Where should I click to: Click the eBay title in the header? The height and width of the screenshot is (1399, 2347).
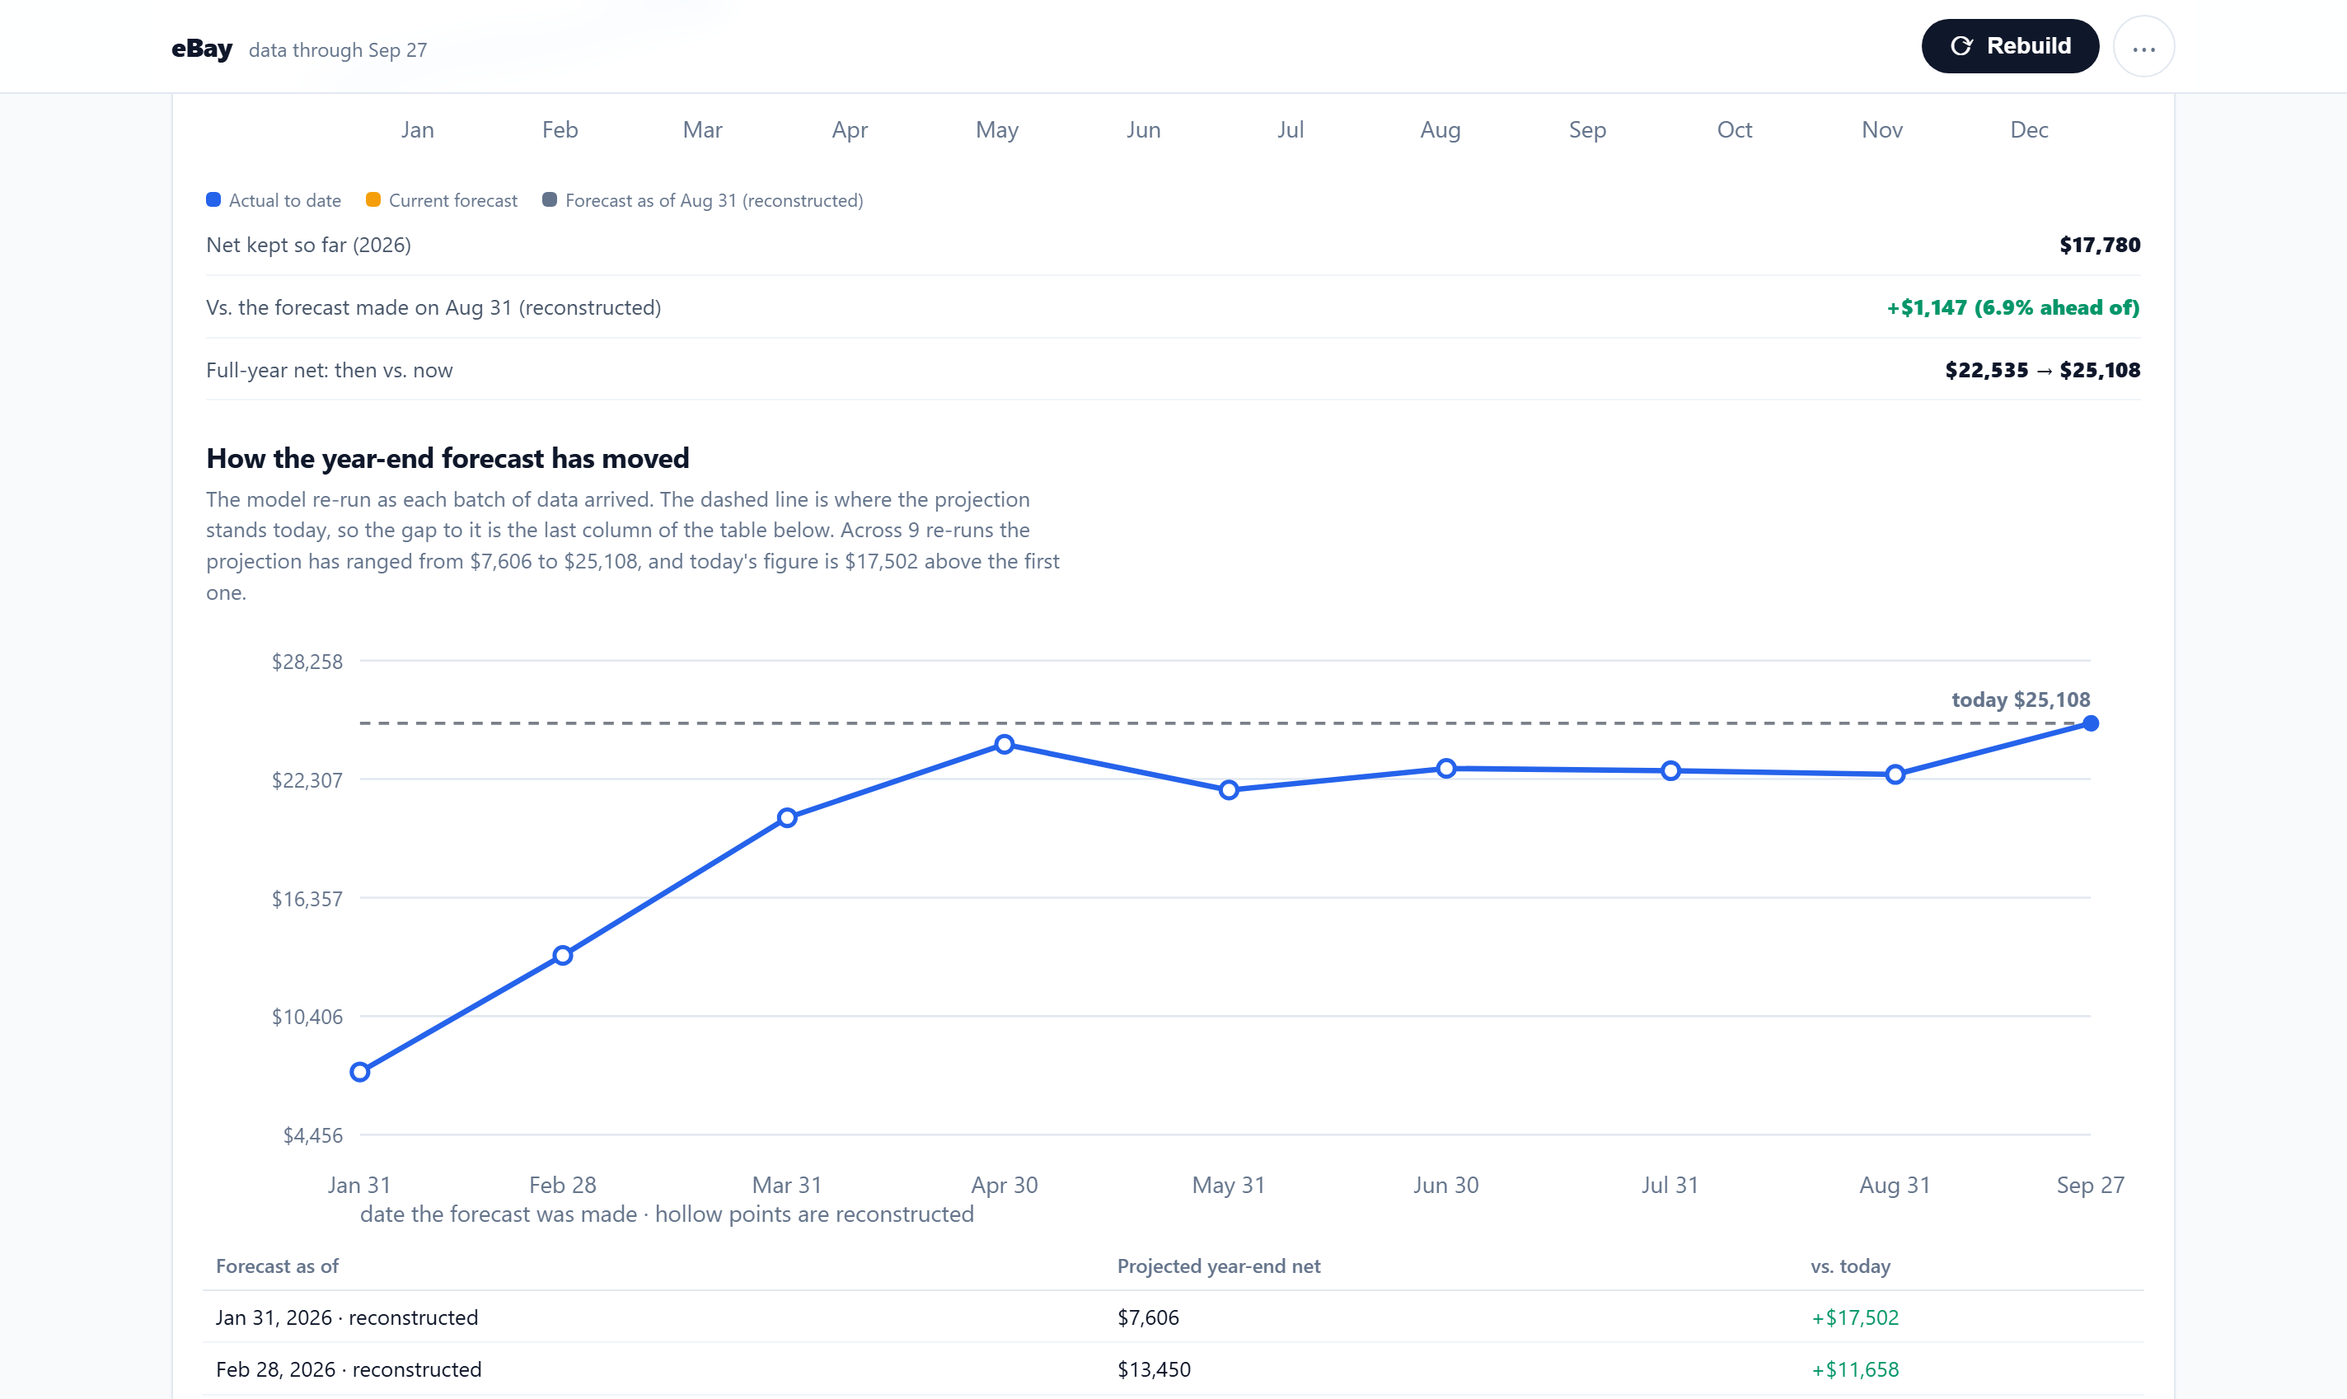[202, 49]
